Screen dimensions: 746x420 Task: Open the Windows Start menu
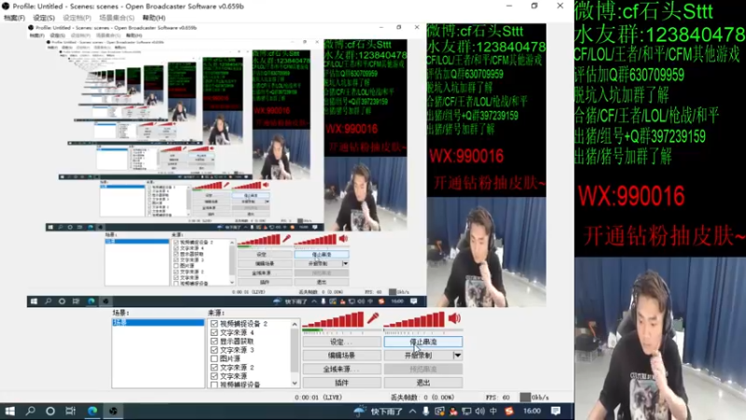(x=9, y=411)
